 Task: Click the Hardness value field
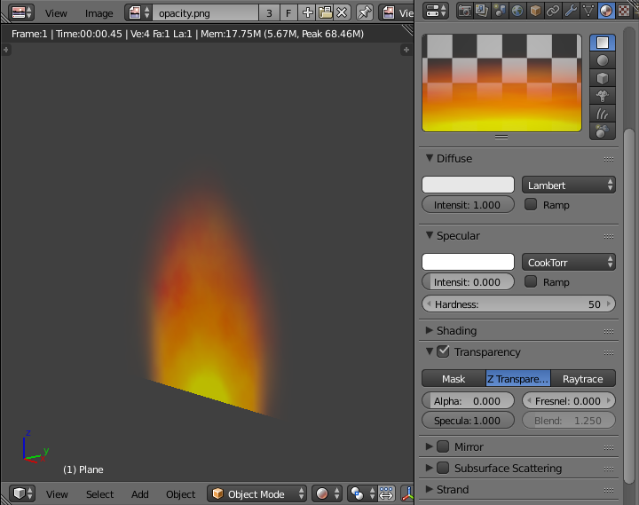point(518,304)
